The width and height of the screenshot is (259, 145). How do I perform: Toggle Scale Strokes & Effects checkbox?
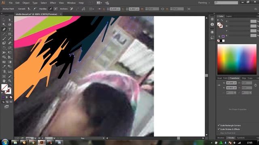pos(219,129)
